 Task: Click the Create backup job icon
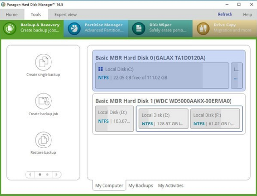tap(44, 101)
